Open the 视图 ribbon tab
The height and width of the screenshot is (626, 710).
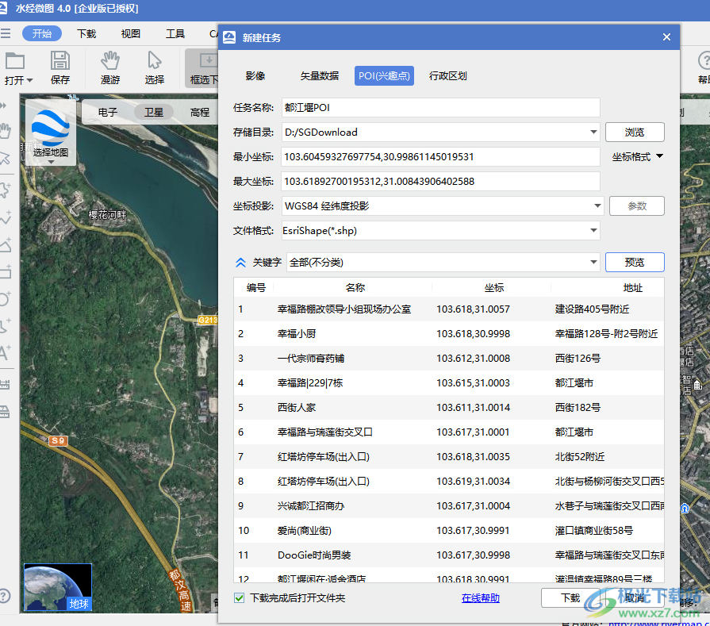click(x=131, y=33)
